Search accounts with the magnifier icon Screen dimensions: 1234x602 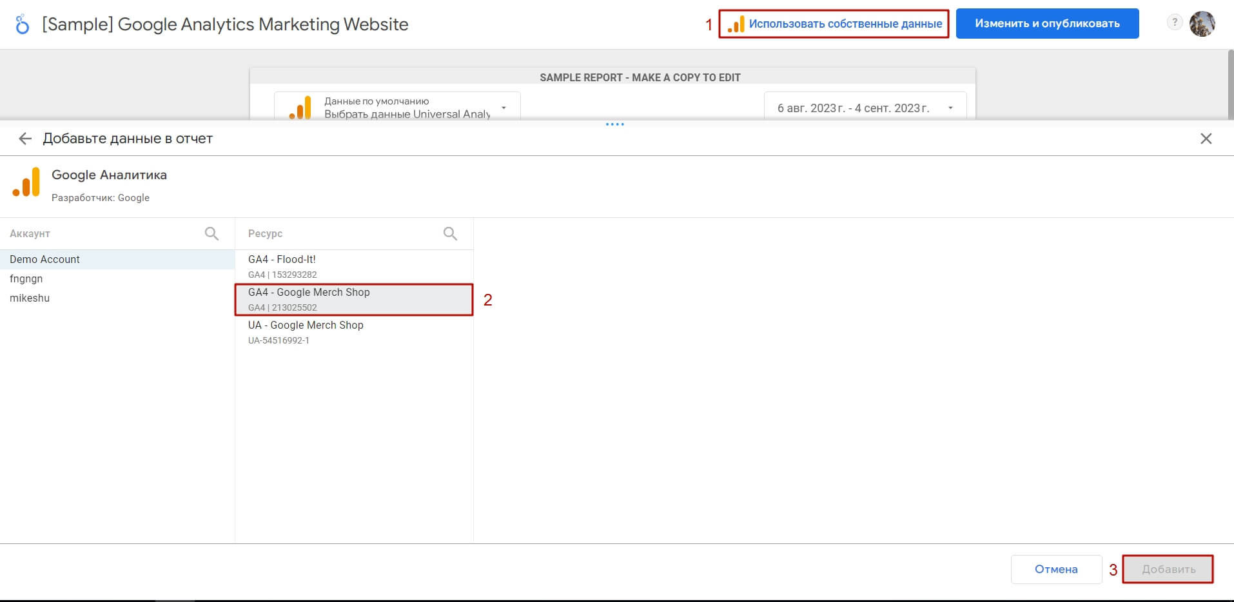coord(211,233)
